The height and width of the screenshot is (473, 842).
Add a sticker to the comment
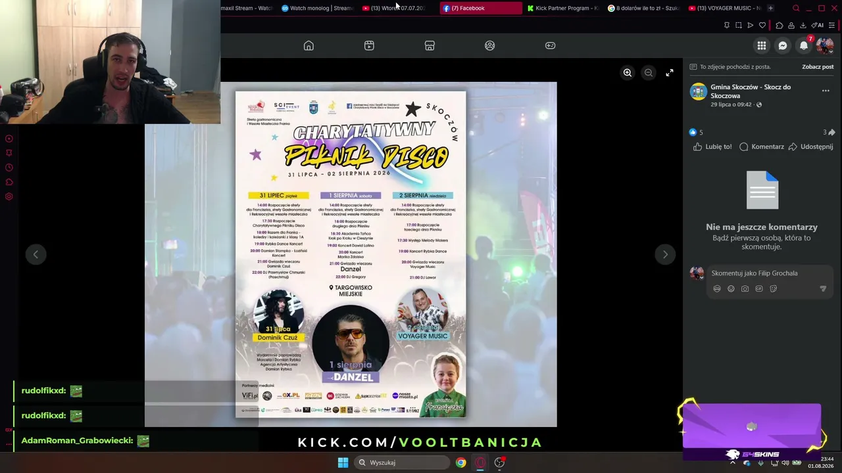(773, 288)
